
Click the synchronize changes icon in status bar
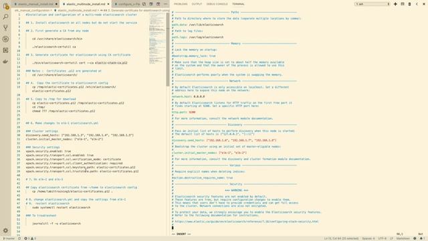coord(19,238)
